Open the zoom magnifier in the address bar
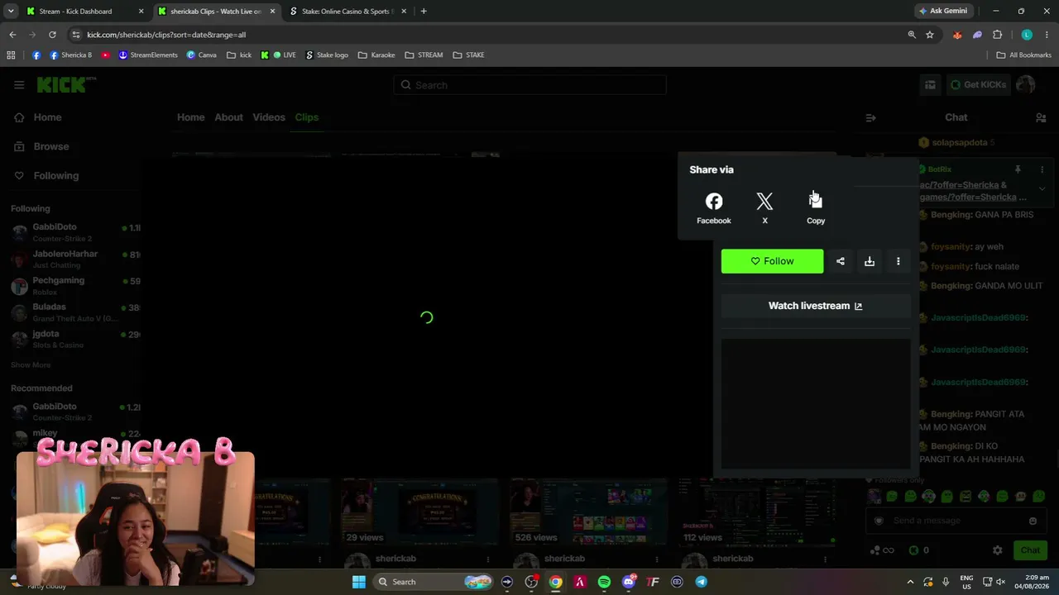Viewport: 1059px width, 595px height. pyautogui.click(x=912, y=35)
